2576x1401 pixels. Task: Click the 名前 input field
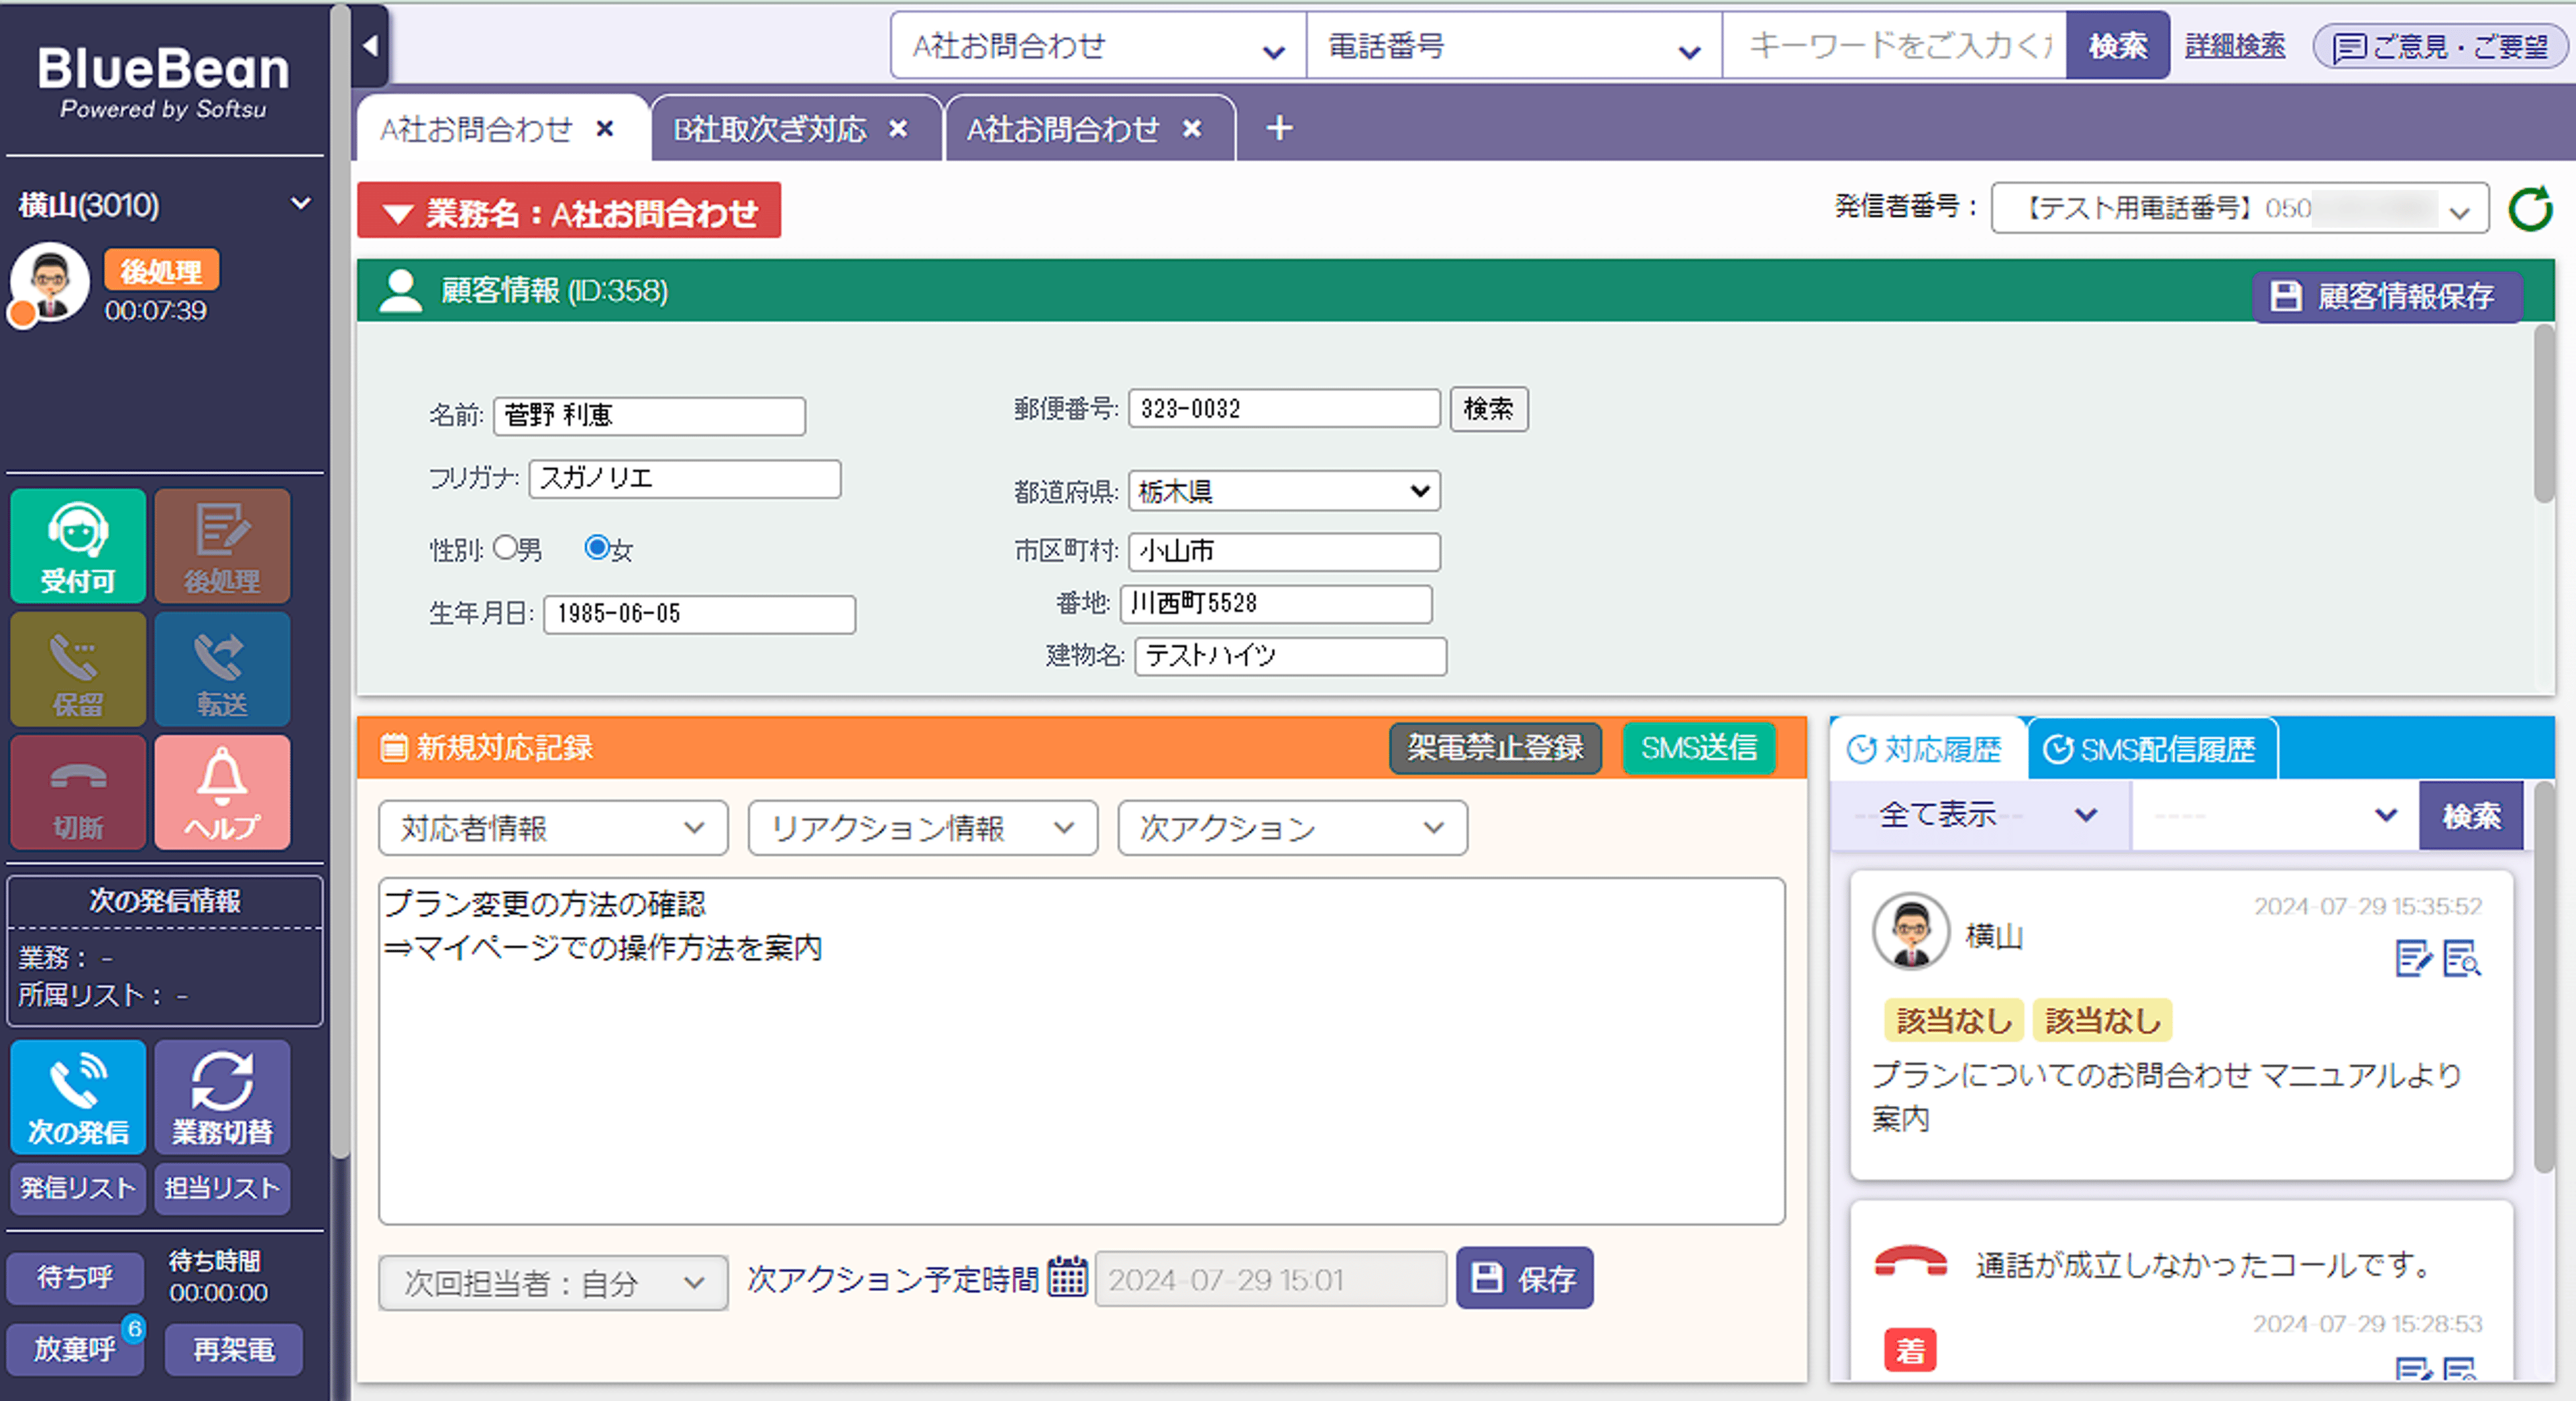649,416
